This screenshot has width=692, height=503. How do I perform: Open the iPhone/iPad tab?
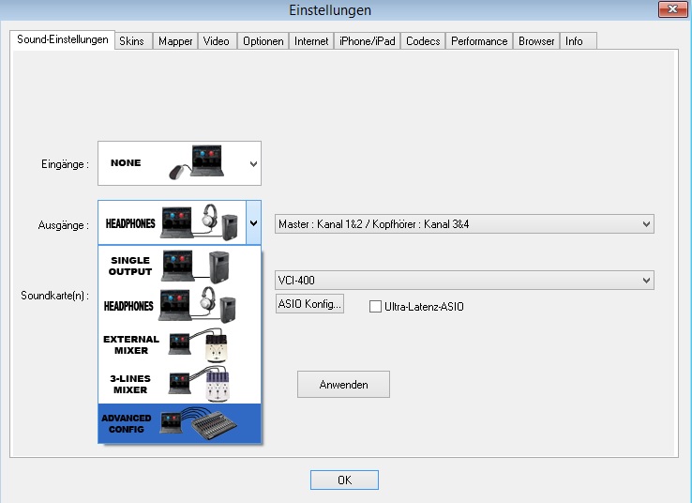pos(368,41)
